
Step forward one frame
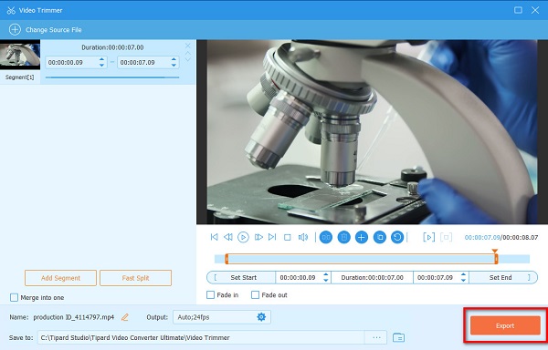(x=258, y=237)
